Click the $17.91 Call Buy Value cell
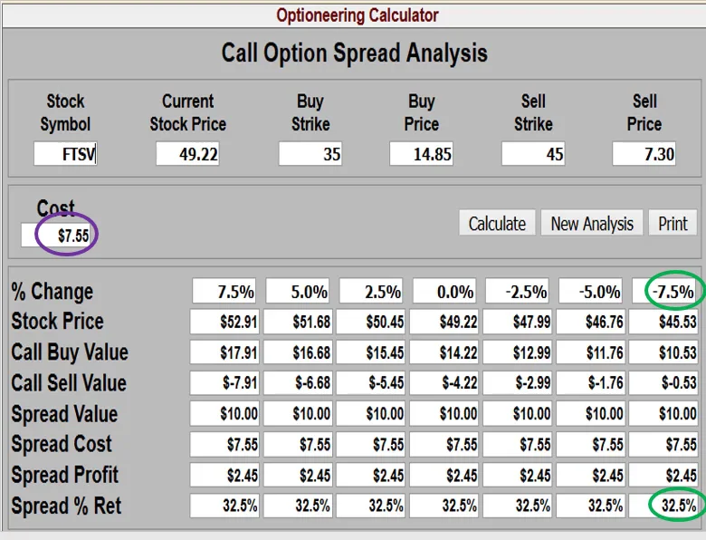The width and height of the screenshot is (706, 540). pyautogui.click(x=224, y=352)
